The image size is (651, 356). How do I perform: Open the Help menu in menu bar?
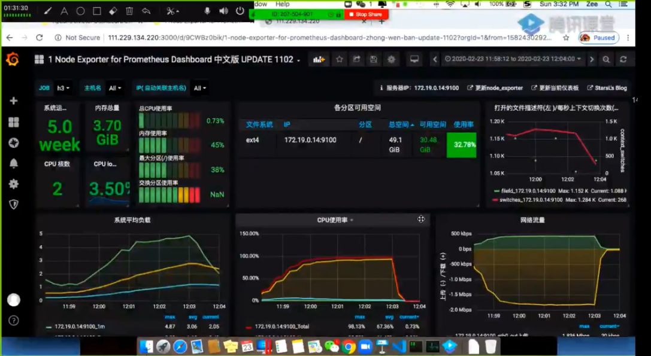[282, 4]
